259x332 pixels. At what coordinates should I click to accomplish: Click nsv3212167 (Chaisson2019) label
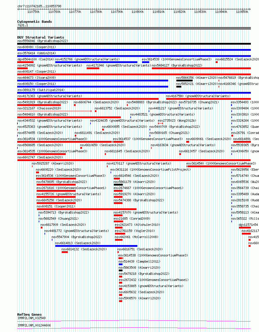click(x=39, y=109)
